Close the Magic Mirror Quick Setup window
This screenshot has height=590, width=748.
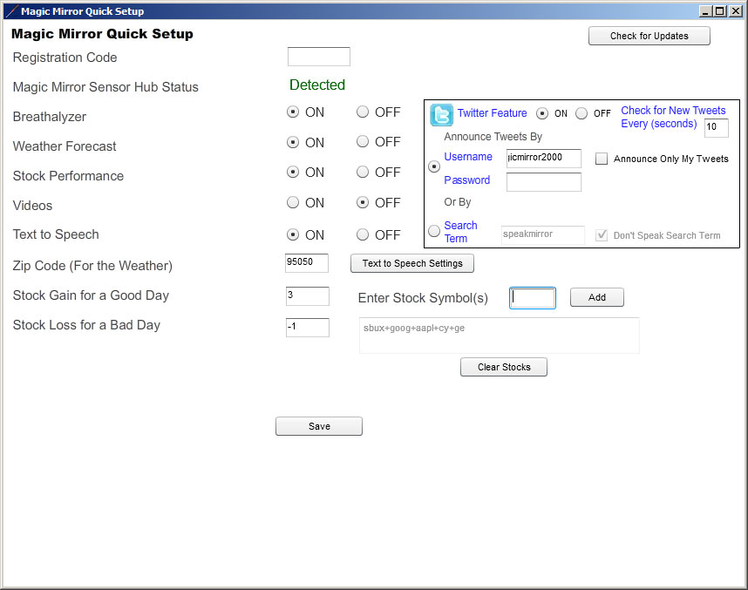coord(735,11)
